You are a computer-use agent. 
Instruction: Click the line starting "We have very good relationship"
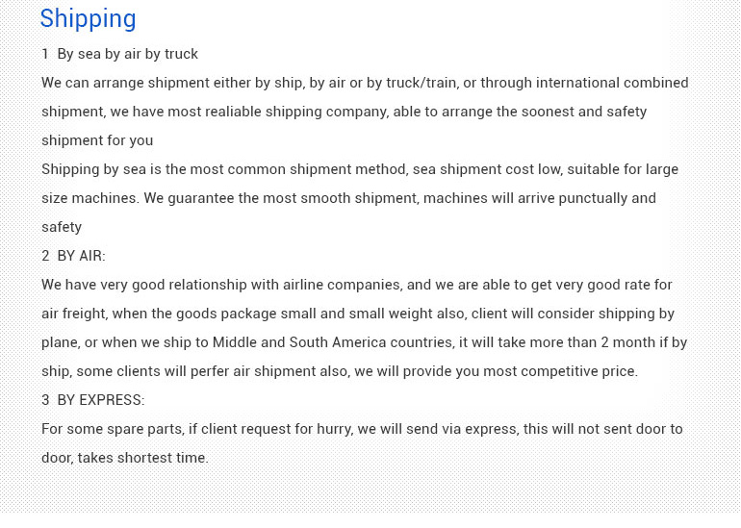(x=356, y=285)
